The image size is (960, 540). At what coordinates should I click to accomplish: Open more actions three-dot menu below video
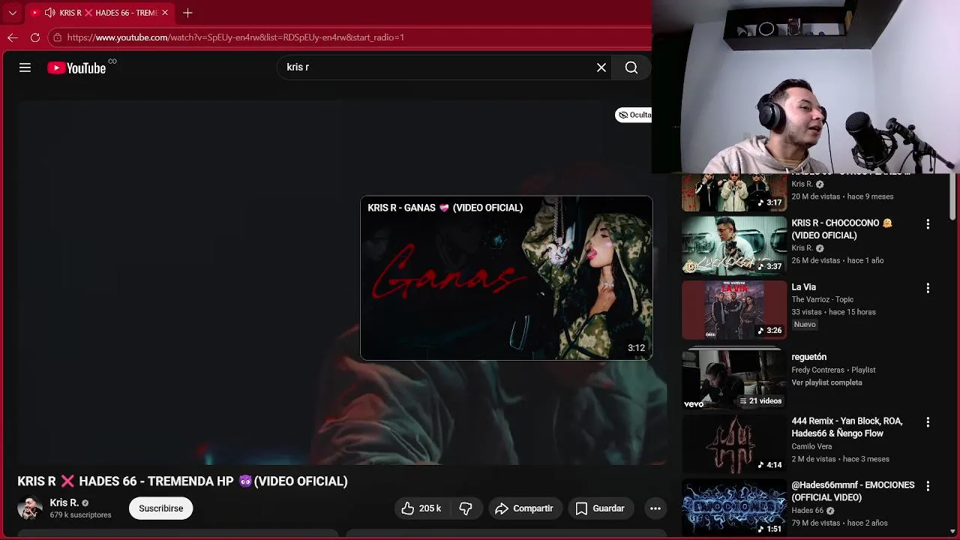655,508
